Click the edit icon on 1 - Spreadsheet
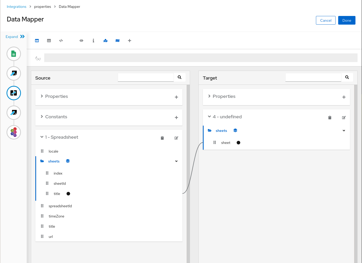Screen dimensions: 362x263 click(x=176, y=138)
